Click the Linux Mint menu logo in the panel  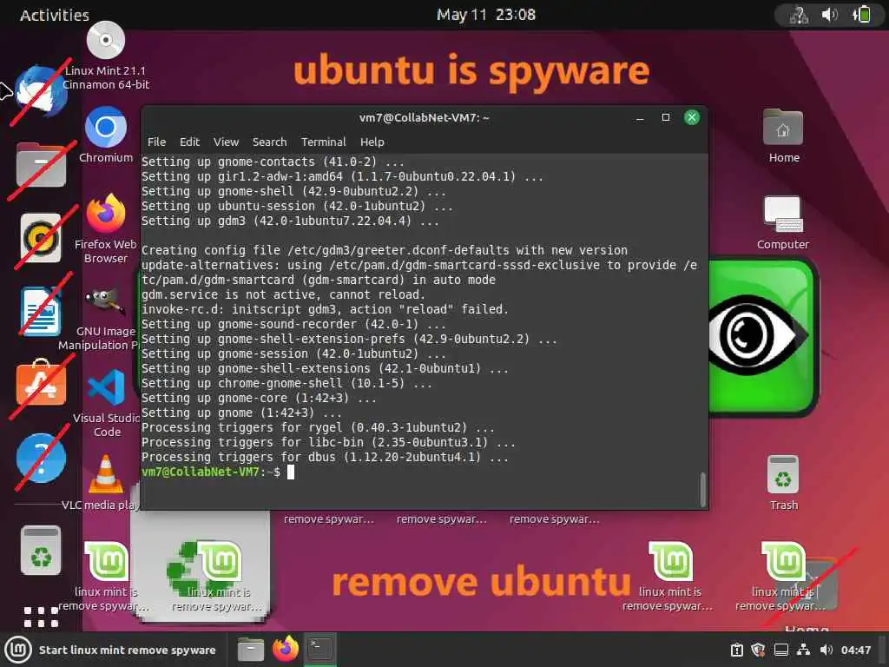[x=18, y=650]
